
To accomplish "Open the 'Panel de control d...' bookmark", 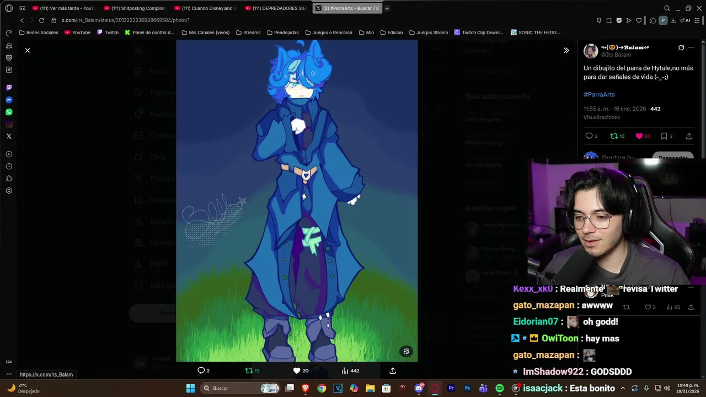I will (149, 33).
